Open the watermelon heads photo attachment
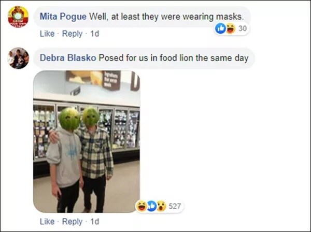 (87, 141)
